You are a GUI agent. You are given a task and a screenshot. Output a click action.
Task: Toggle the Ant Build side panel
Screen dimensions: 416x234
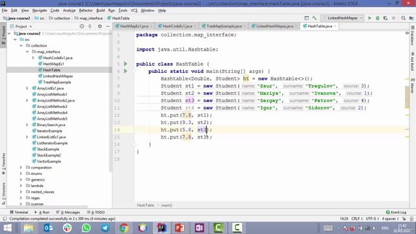tap(413, 62)
